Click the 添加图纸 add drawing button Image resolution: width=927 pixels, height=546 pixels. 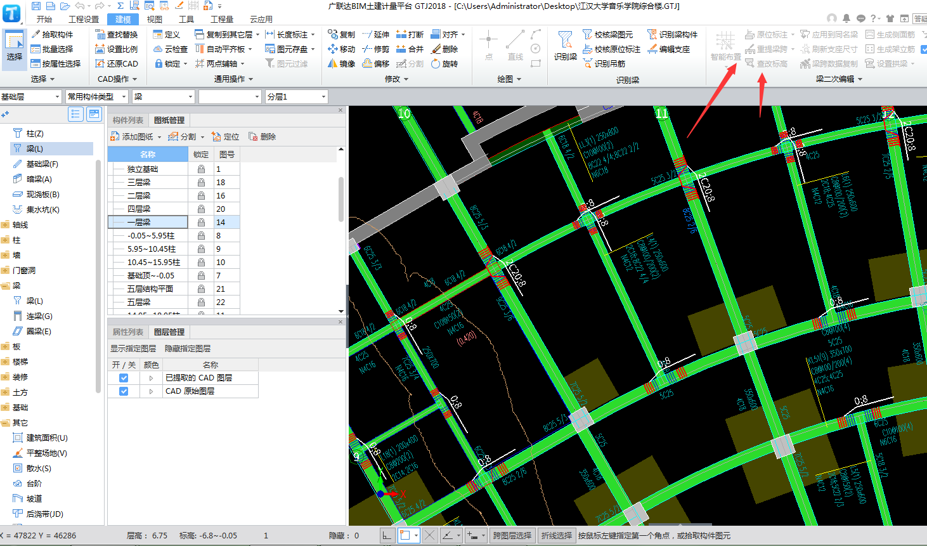[x=136, y=136]
